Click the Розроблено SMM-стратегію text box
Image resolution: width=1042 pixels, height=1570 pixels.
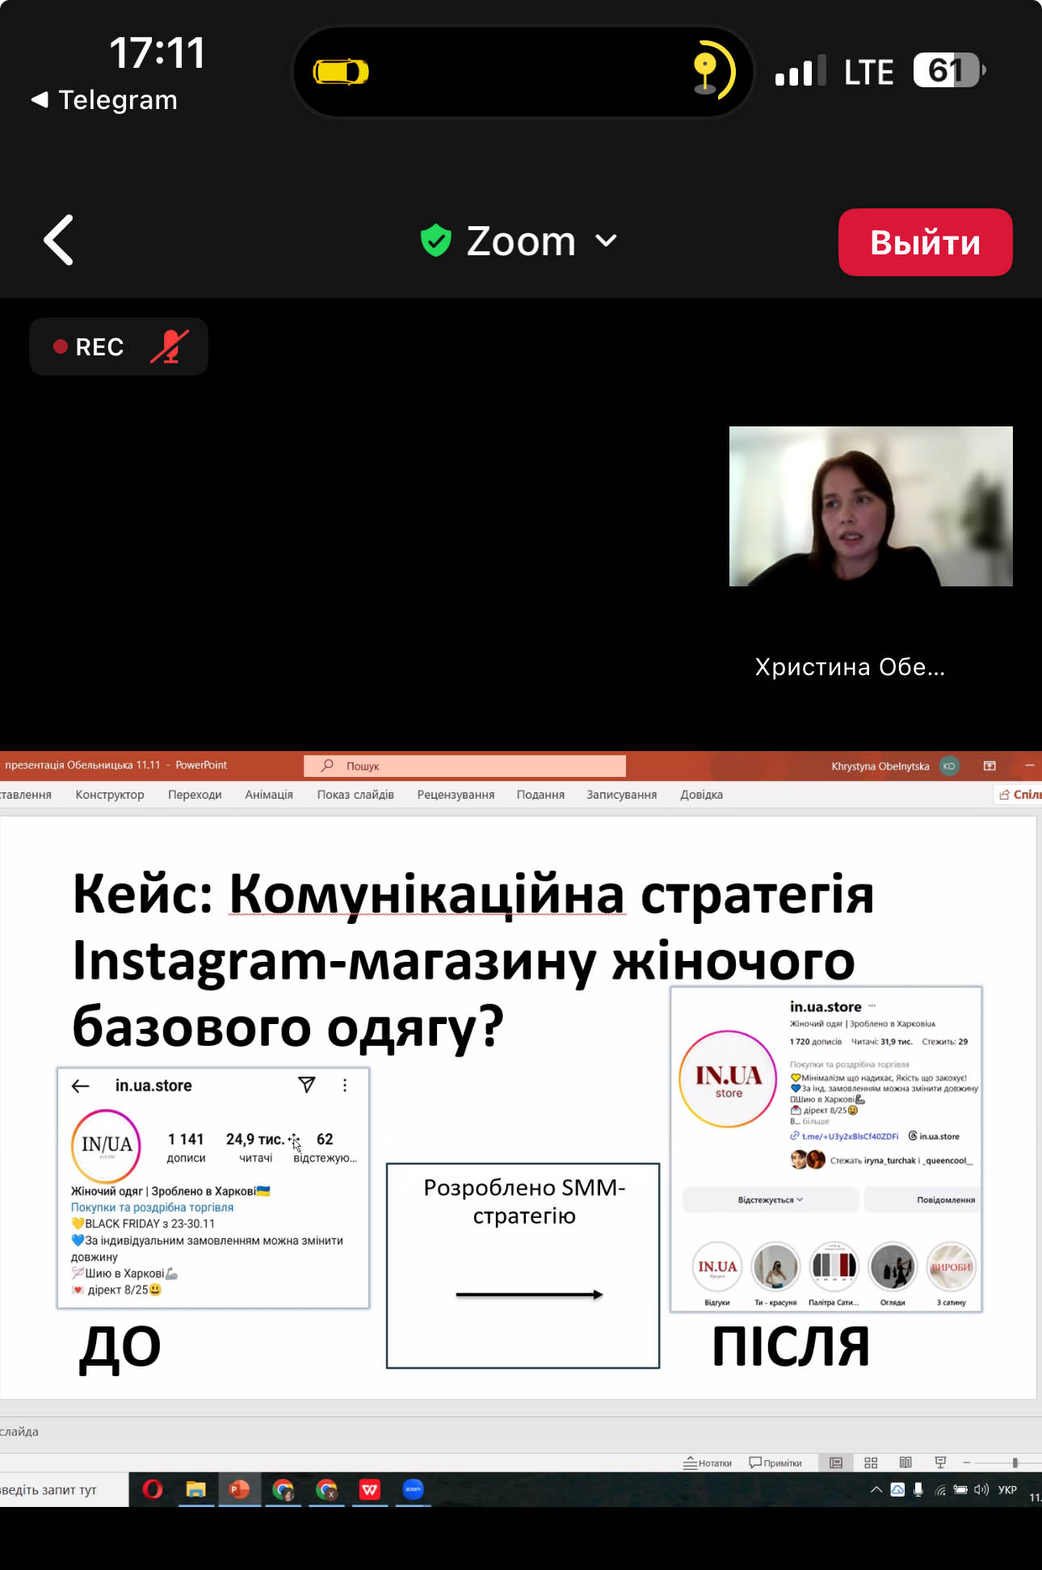(x=523, y=1266)
